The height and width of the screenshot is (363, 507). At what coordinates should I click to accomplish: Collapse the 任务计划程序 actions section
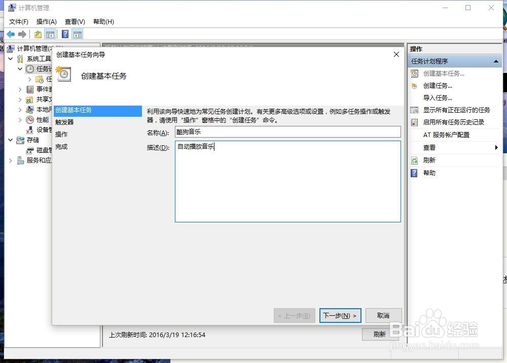pos(496,61)
